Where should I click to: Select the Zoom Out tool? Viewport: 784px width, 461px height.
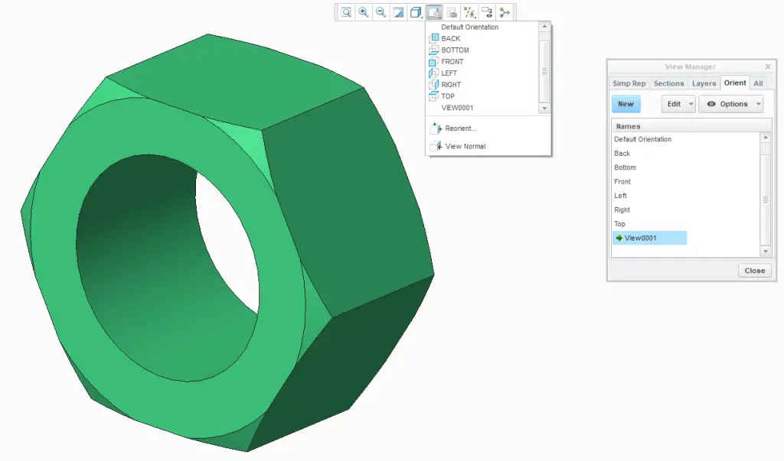381,11
